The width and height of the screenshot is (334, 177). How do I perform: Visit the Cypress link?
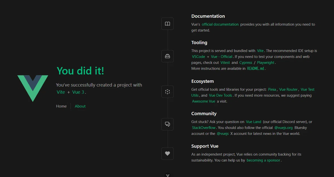(246, 63)
